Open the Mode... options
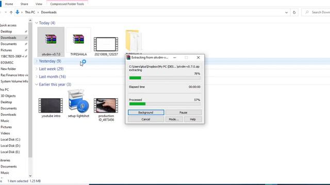Image resolution: width=330 pixels, height=185 pixels. point(174,119)
